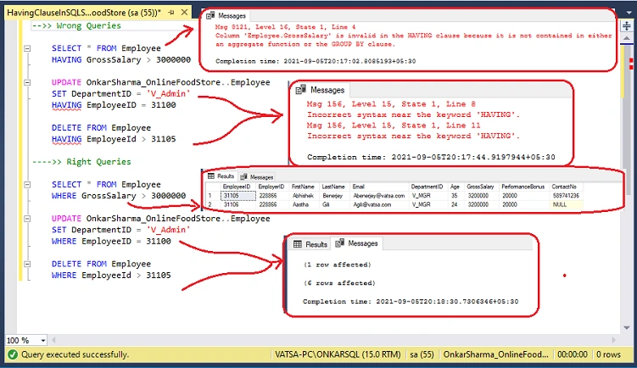Open Messages tab above the Msg 156 errors
The width and height of the screenshot is (637, 368).
click(x=320, y=90)
